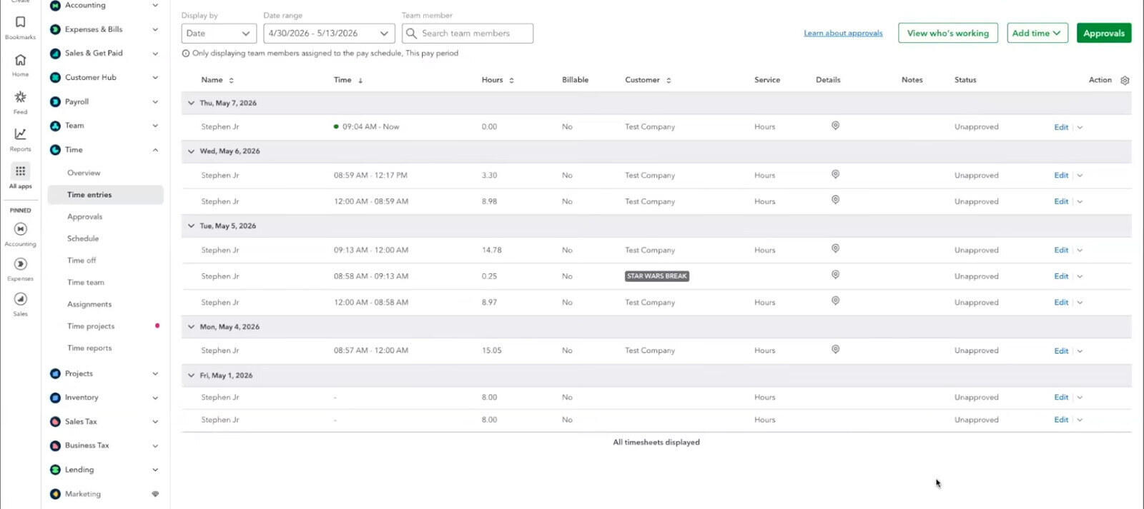View location pin for STAR WARS BREAK entry
1144x509 pixels.
point(835,275)
